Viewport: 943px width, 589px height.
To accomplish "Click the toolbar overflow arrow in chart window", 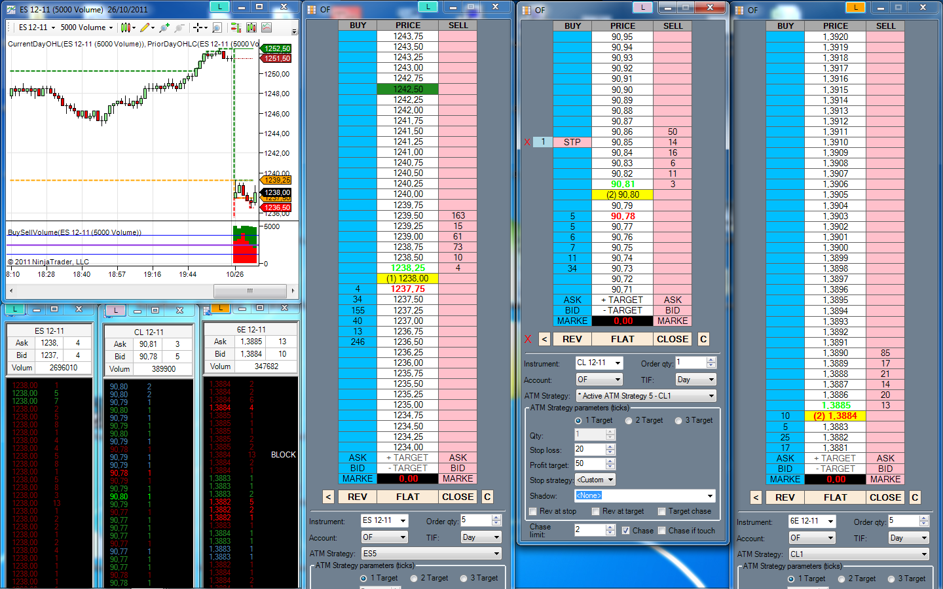I will (294, 31).
